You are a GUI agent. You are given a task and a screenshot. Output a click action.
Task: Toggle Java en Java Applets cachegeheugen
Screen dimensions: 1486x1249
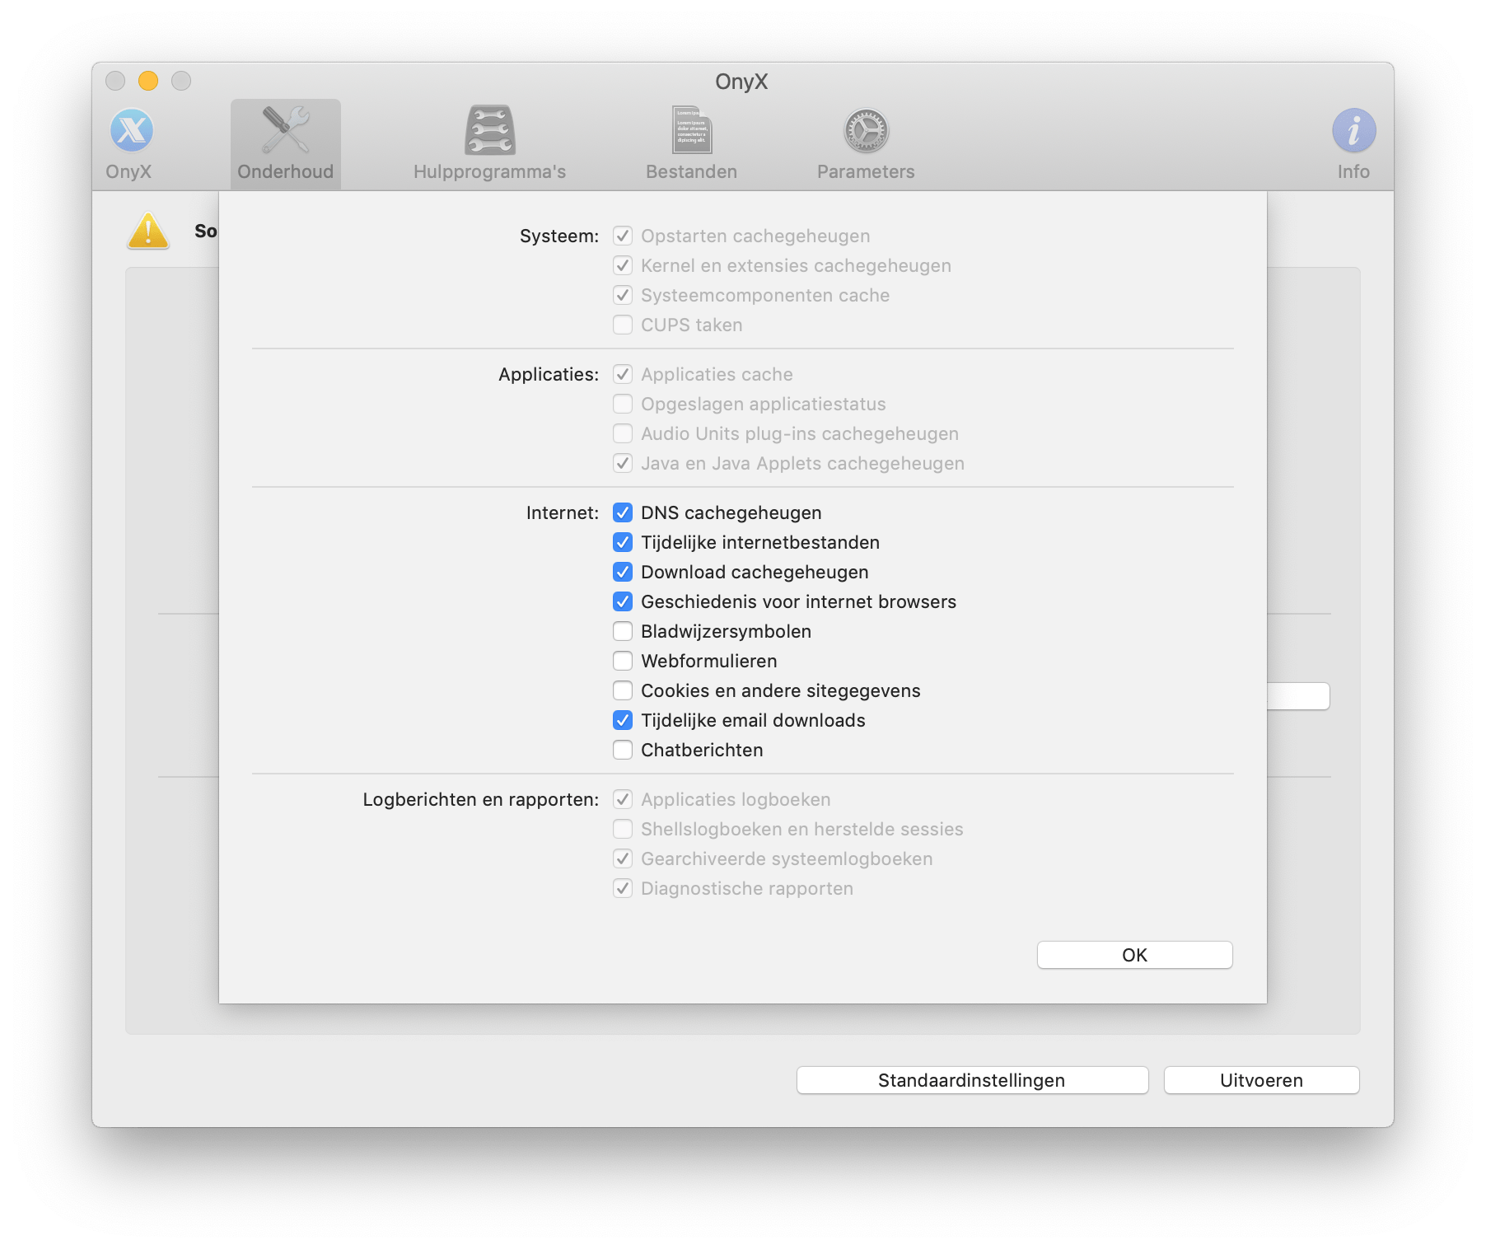(623, 463)
